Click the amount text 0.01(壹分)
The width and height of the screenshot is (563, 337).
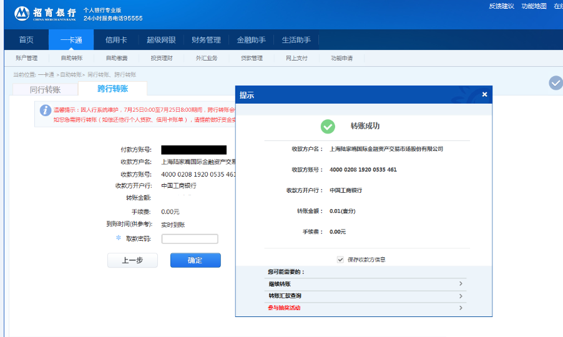point(343,211)
